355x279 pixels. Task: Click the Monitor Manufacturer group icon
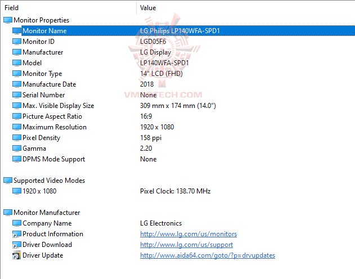(8, 213)
